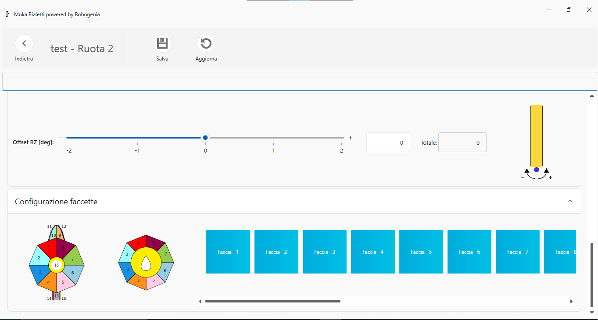
Task: Select the Faccia 2 tile
Action: click(276, 252)
